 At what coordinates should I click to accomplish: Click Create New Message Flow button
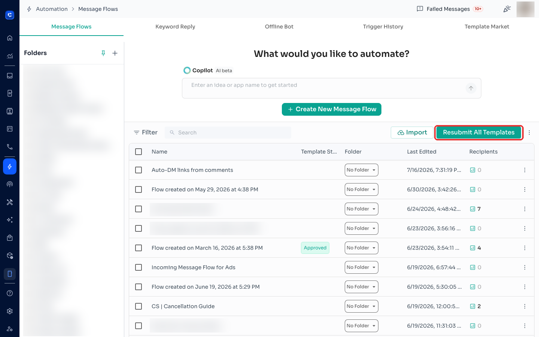pyautogui.click(x=332, y=109)
